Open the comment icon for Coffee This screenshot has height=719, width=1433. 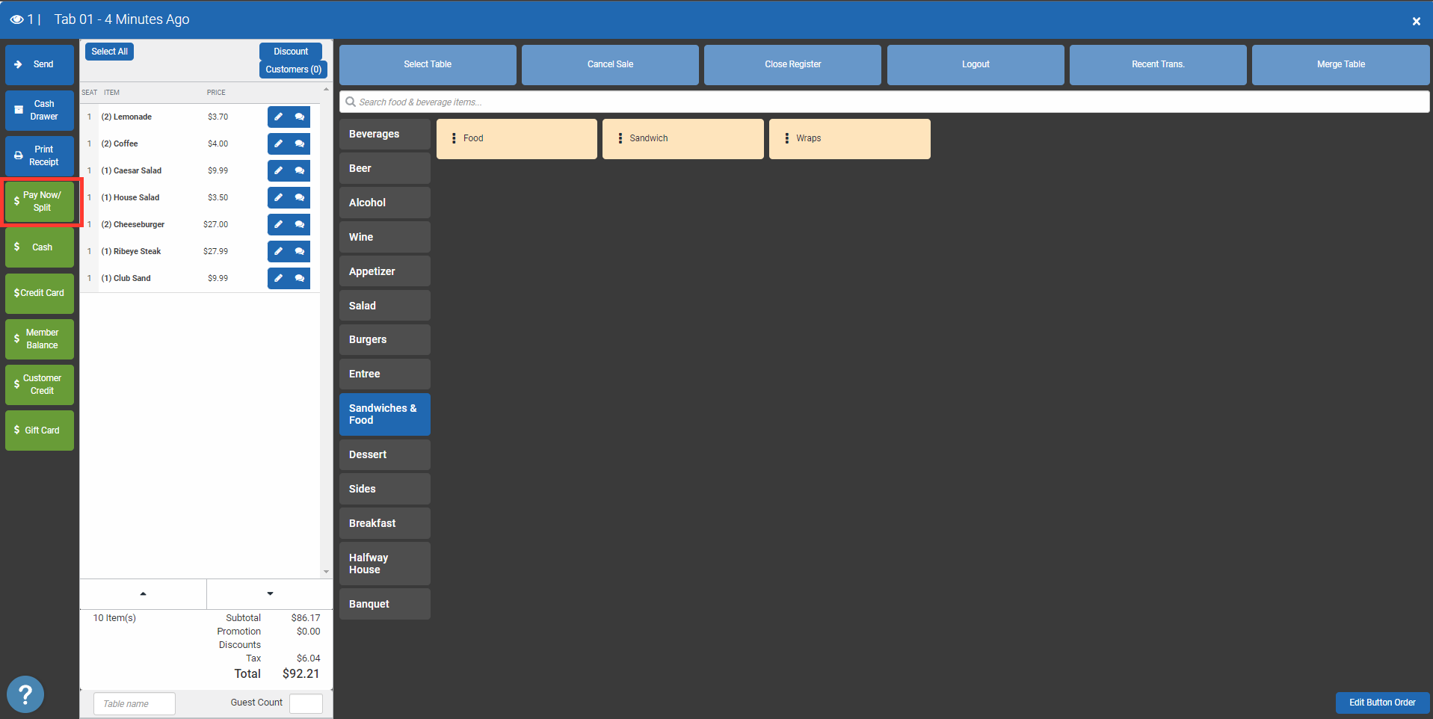(300, 144)
